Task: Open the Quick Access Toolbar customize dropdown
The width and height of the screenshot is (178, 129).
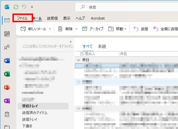Action: pos(32,7)
